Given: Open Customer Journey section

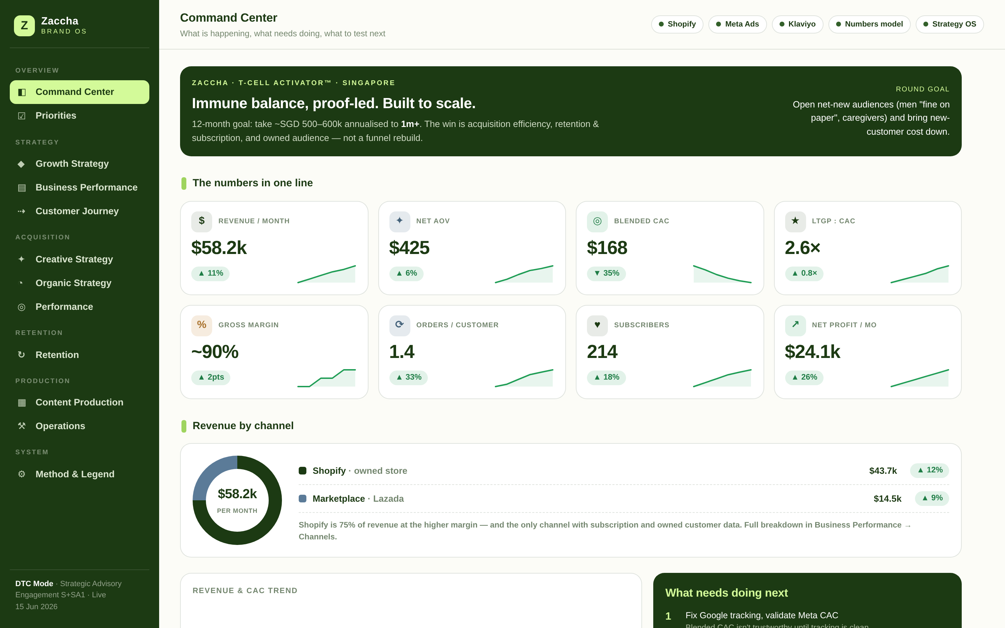Looking at the screenshot, I should click(79, 211).
